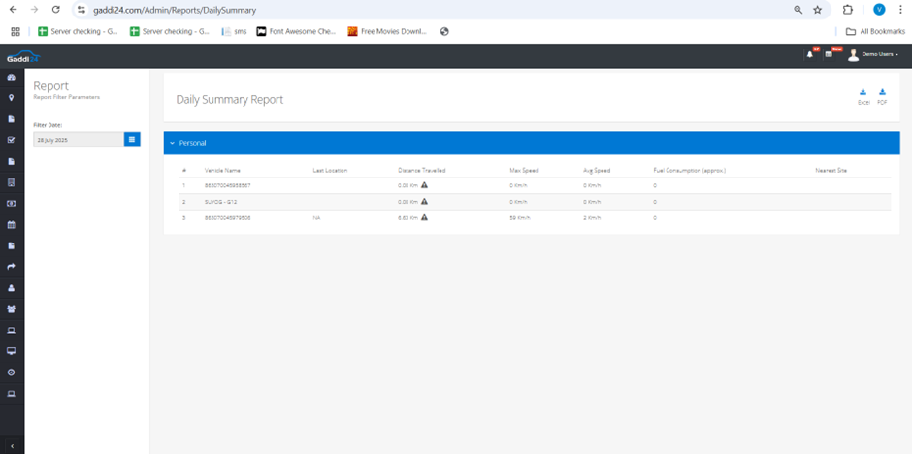912x454 pixels.
Task: Open the share arrow sidebar icon
Action: point(11,267)
